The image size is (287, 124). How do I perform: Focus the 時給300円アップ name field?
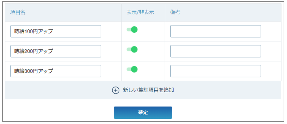tap(56, 71)
